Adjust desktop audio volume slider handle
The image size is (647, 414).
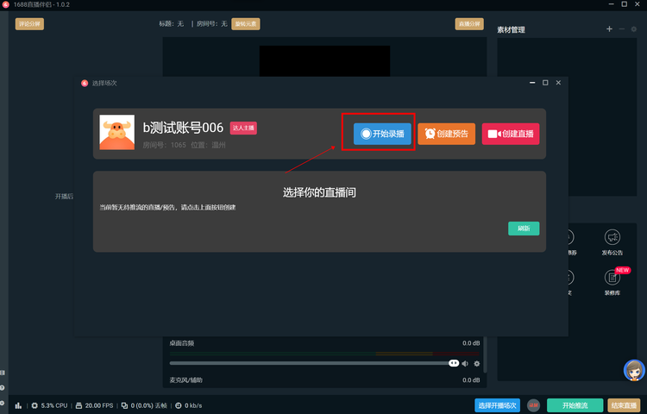point(454,363)
